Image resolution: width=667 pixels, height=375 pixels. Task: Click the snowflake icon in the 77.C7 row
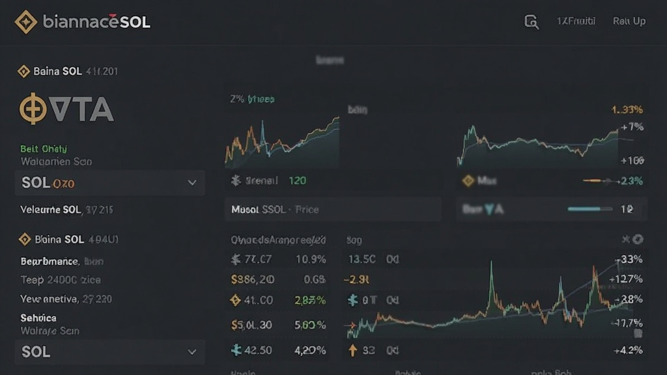click(x=236, y=259)
